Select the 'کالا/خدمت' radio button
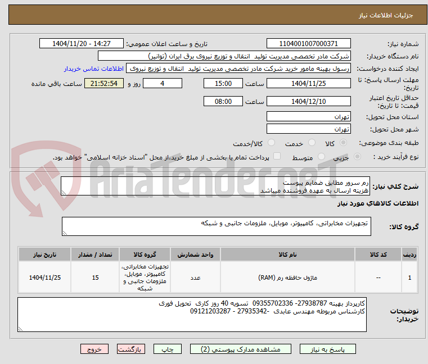Image resolution: width=428 pixels, height=364 pixels. pos(271,143)
